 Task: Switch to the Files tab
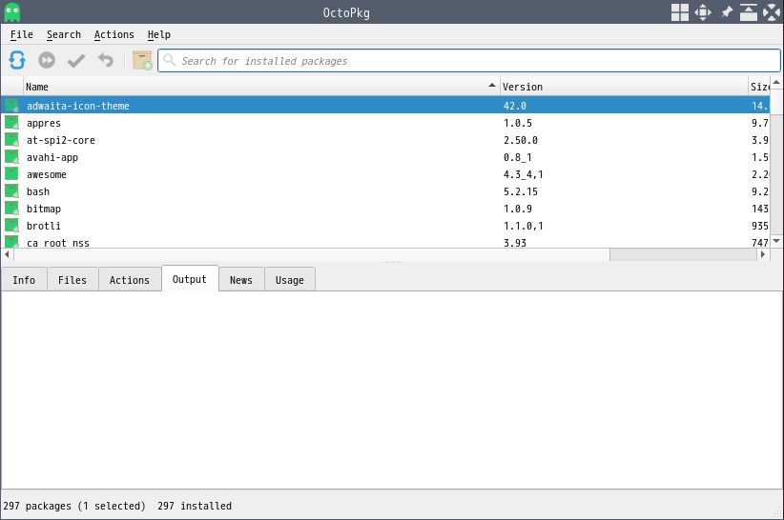[x=72, y=280]
